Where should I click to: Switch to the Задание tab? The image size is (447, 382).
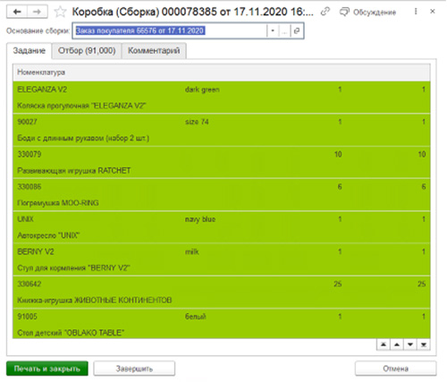tap(30, 50)
